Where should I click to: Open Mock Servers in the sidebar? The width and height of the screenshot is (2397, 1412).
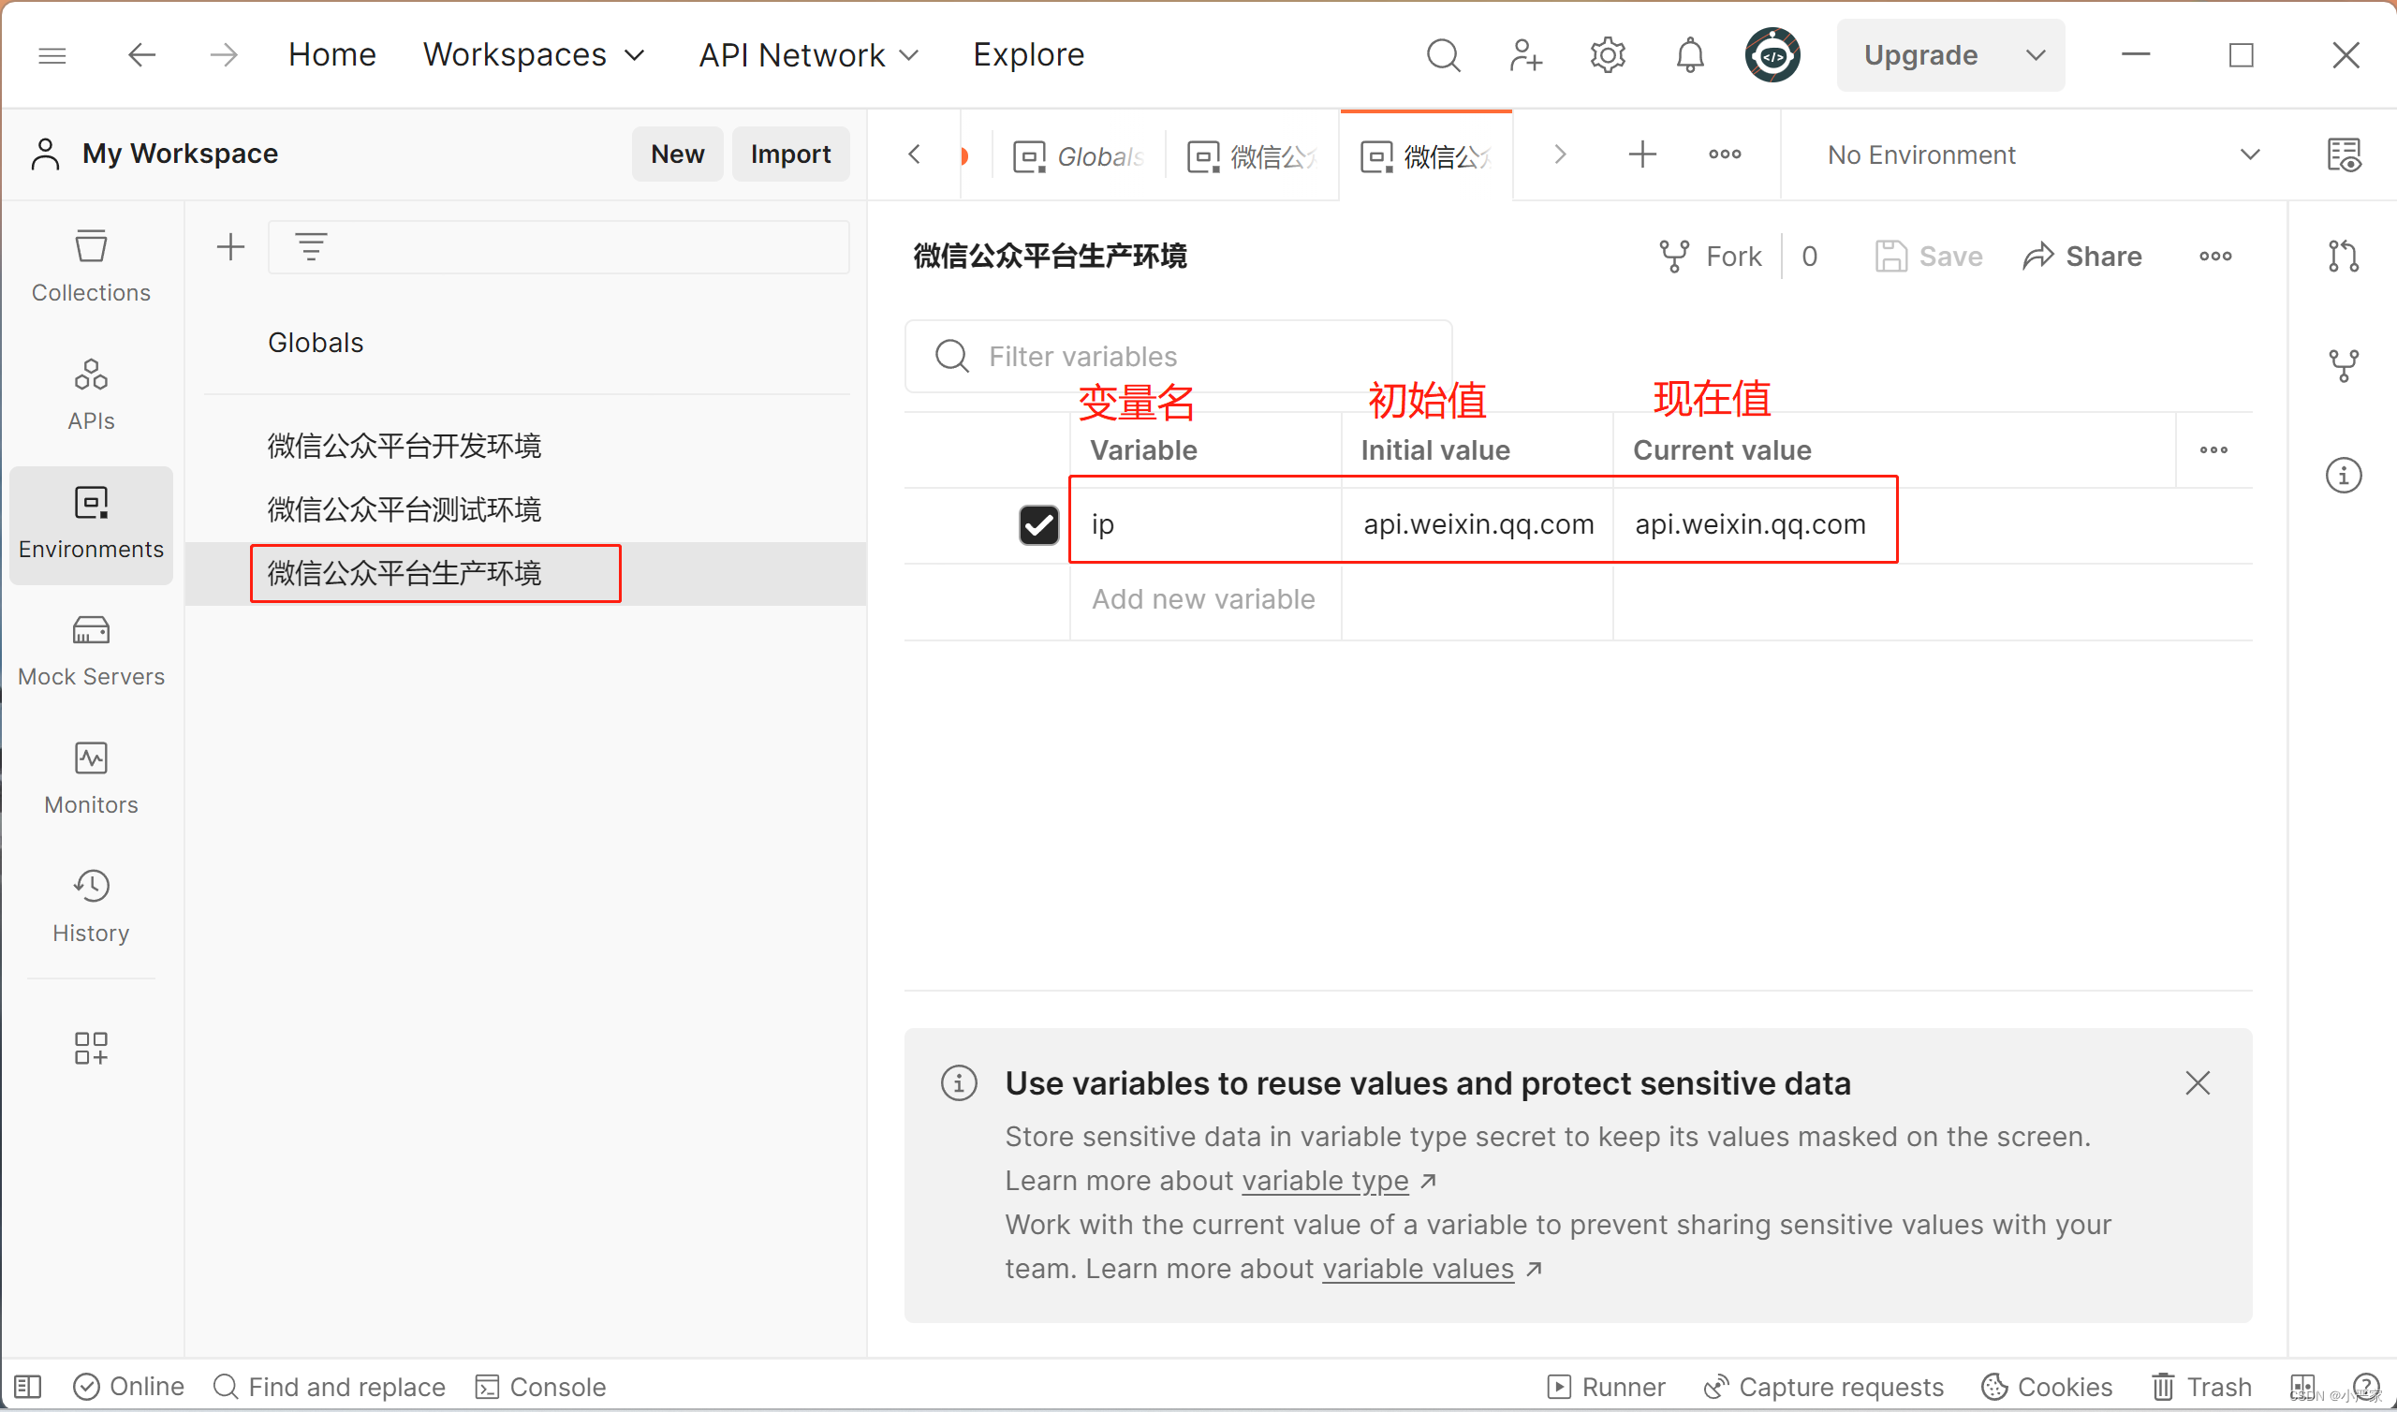[x=92, y=651]
